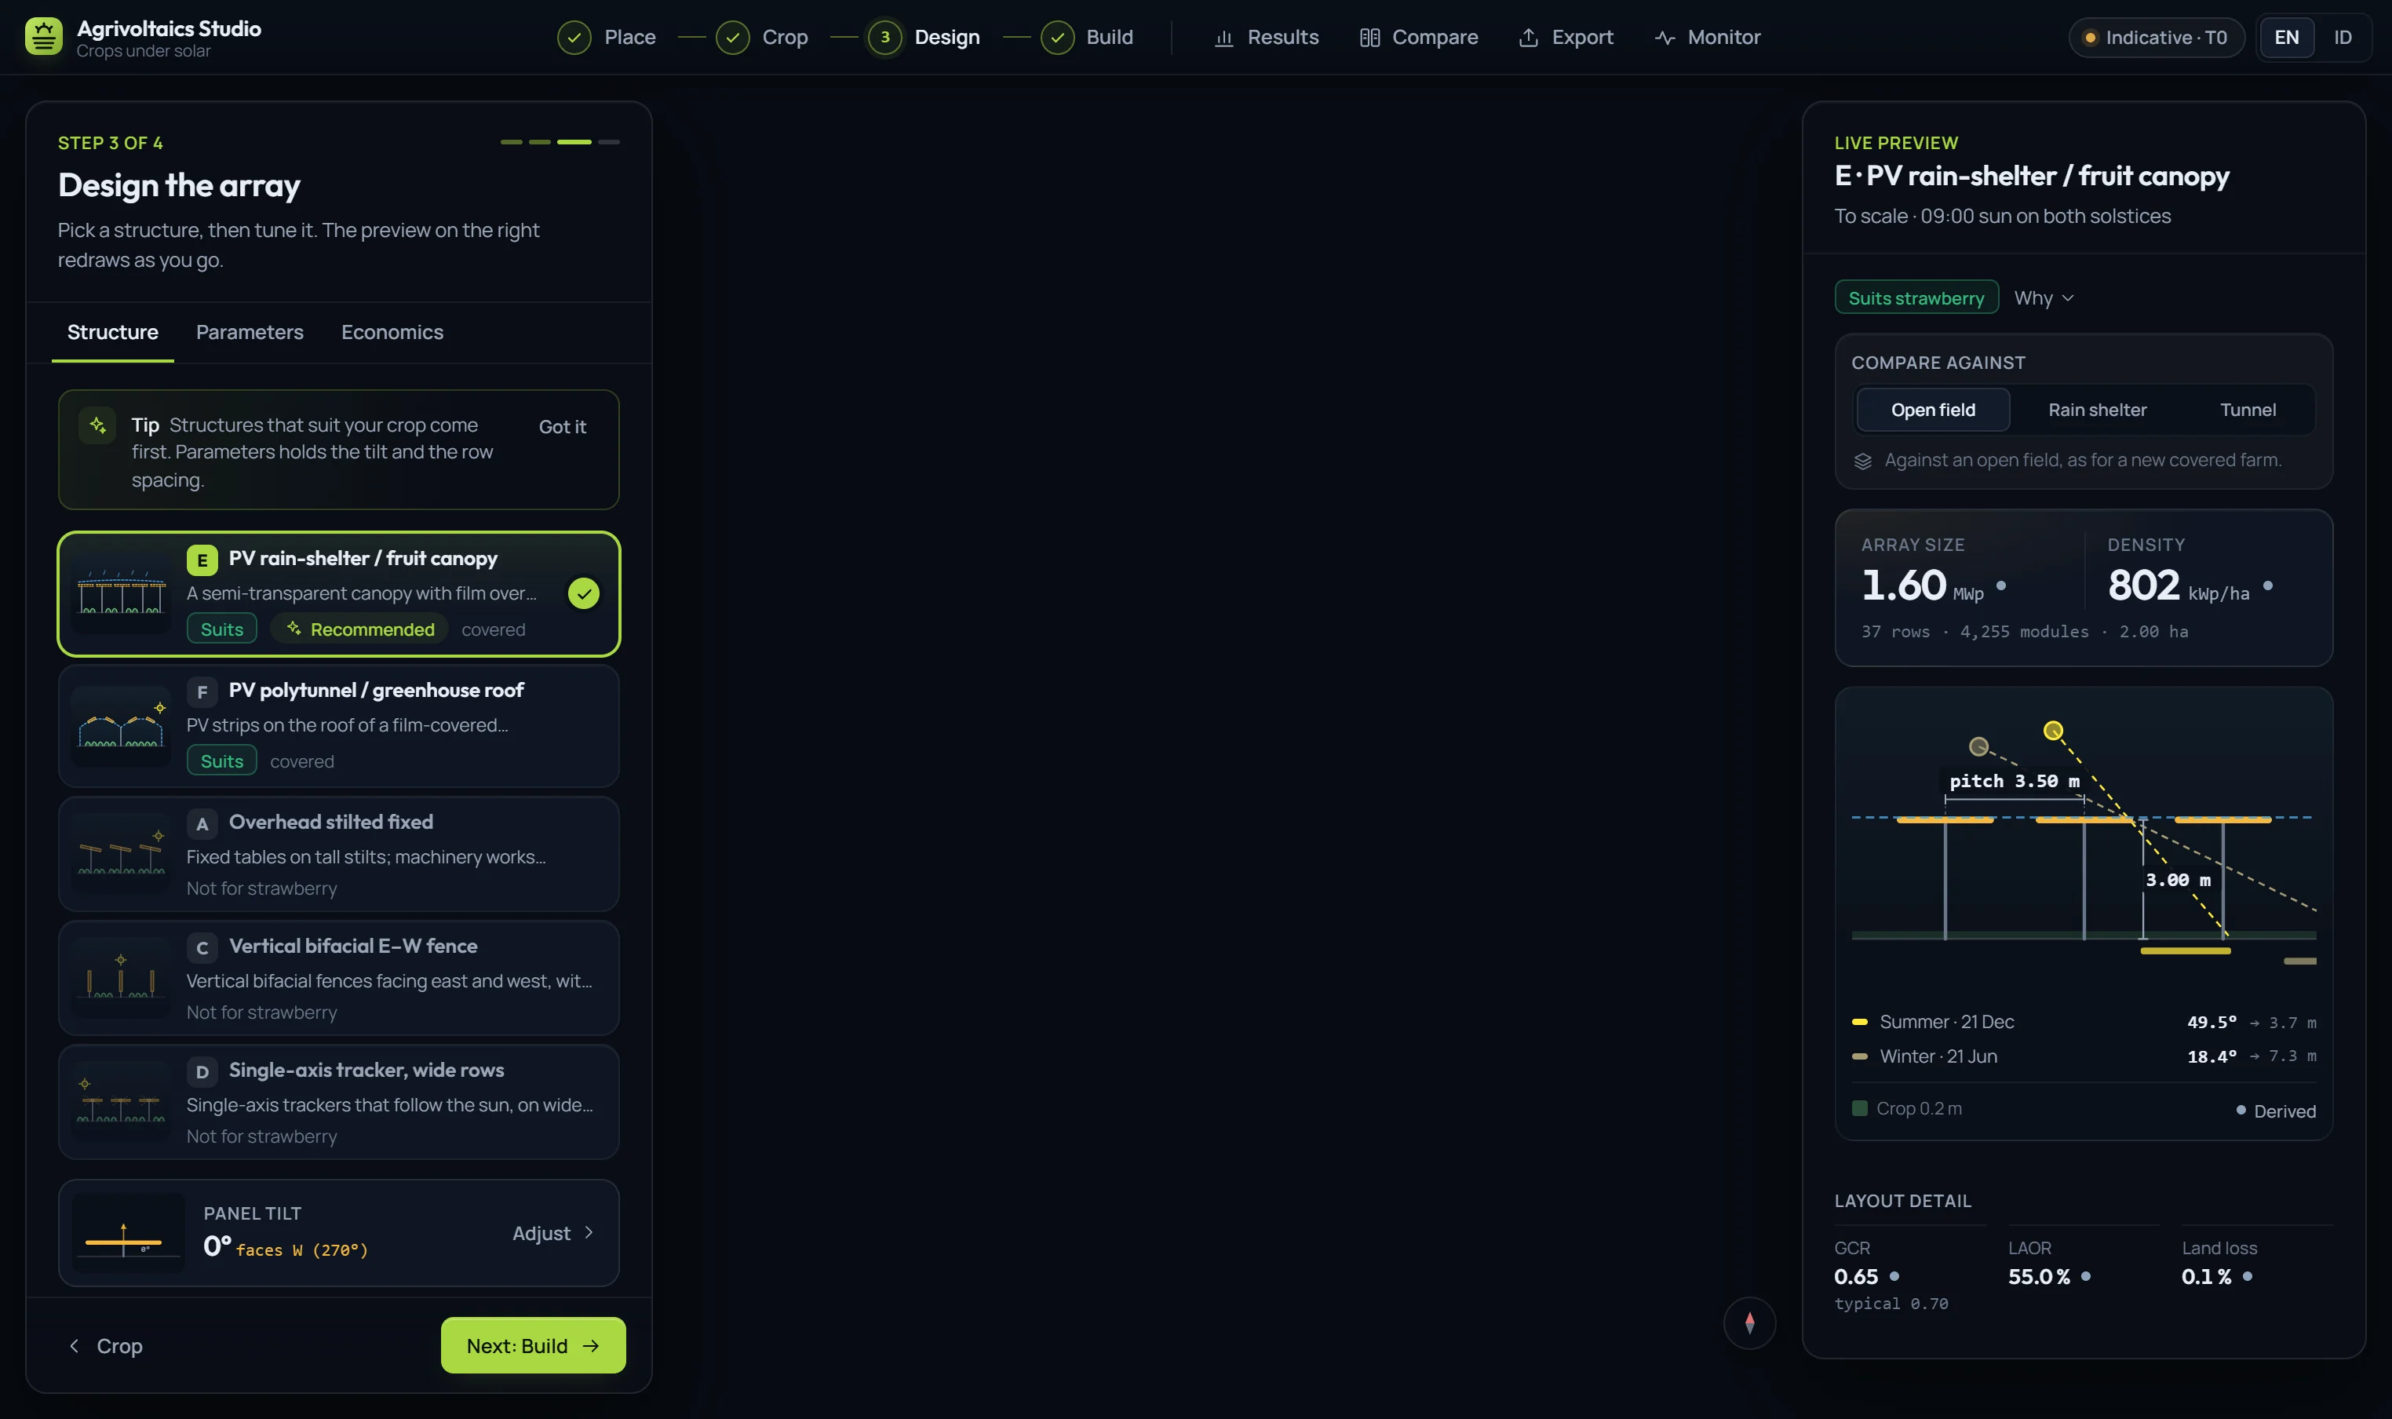This screenshot has height=1419, width=2392.
Task: Go back to Crop step button
Action: pos(105,1345)
